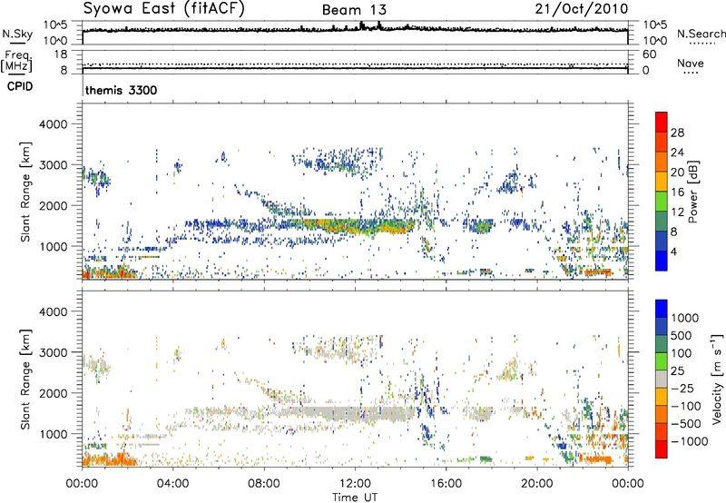Click the 'Syowa East (fitACF)' plot title
726x503 pixels.
point(163,8)
